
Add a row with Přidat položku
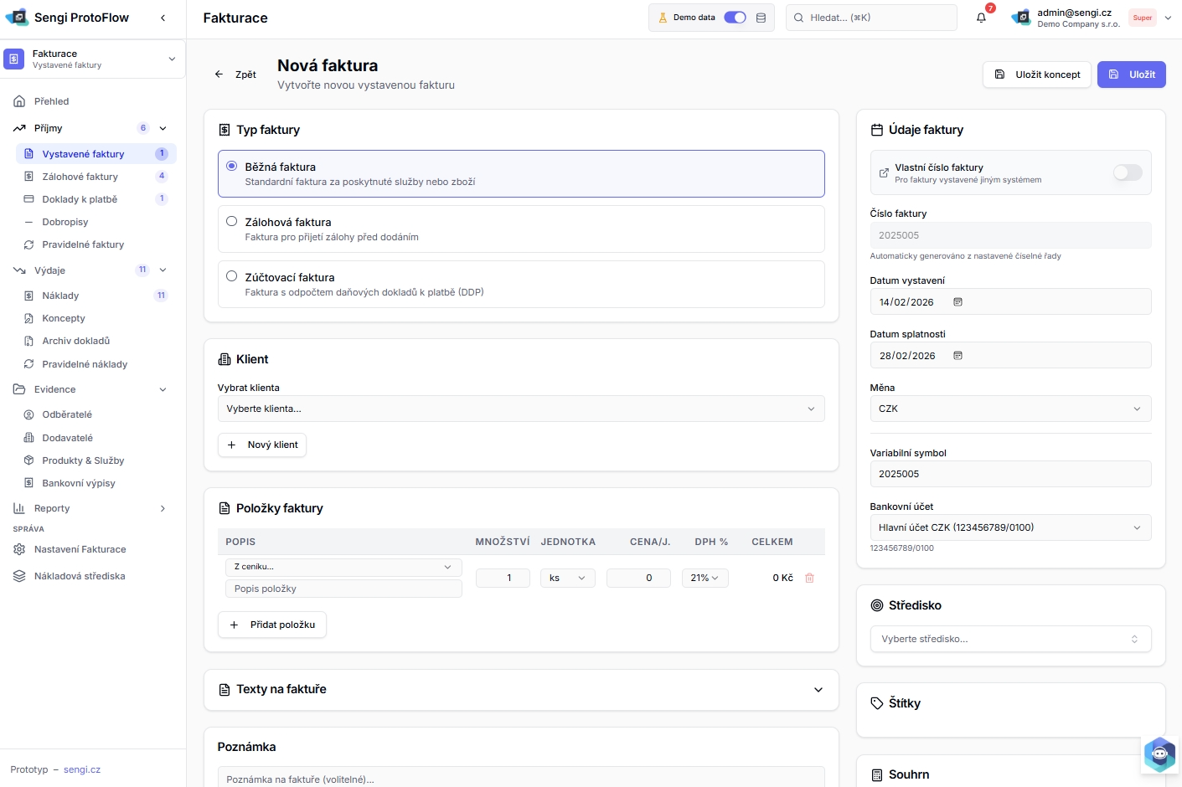(272, 625)
